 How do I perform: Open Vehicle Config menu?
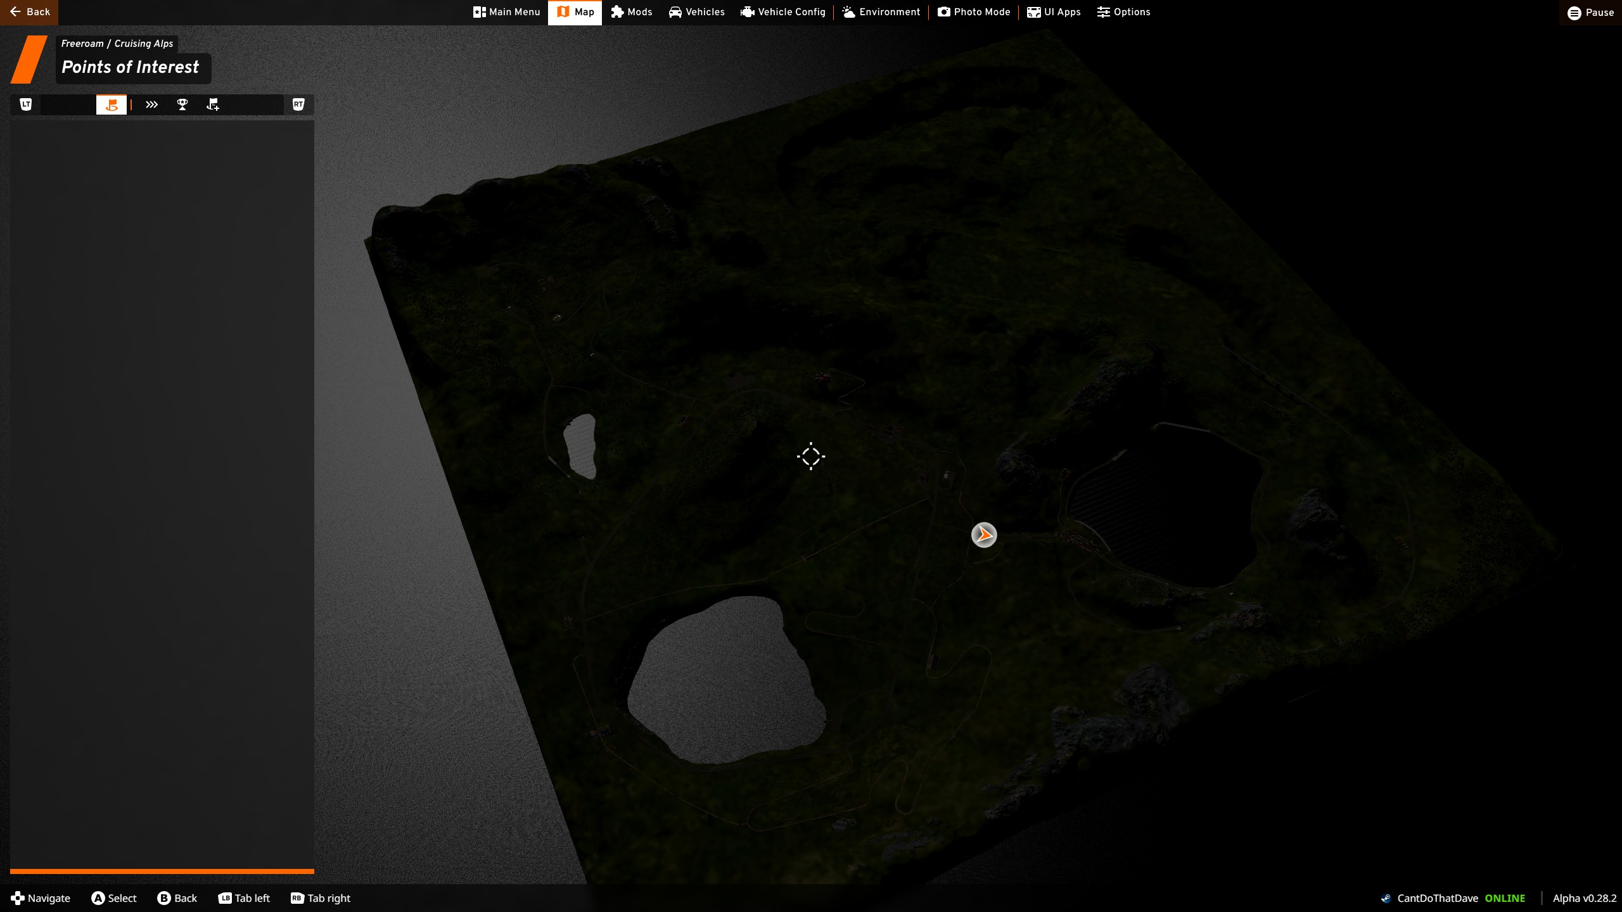coord(783,12)
